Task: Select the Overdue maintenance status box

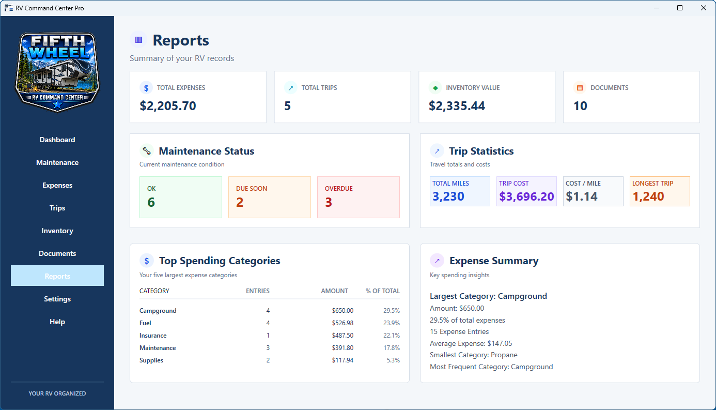Action: [x=359, y=197]
